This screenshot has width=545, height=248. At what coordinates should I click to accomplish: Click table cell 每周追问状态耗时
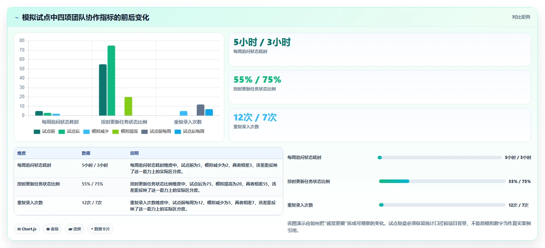tap(34, 165)
